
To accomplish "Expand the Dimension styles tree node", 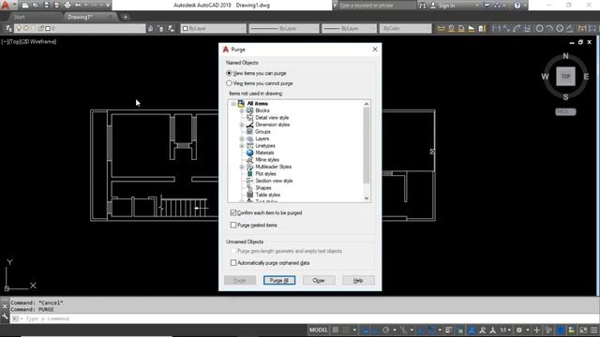I will pos(242,125).
